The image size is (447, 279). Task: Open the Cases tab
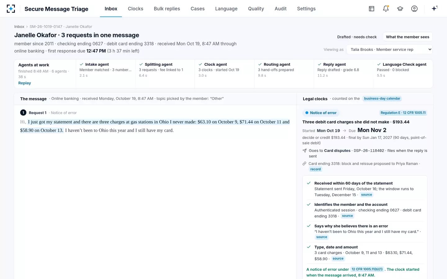point(197,9)
